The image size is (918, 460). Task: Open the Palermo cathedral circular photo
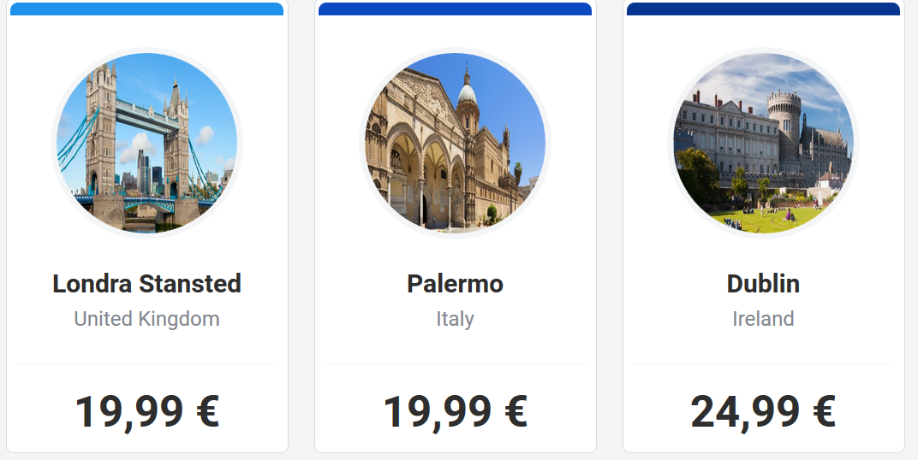tap(455, 143)
